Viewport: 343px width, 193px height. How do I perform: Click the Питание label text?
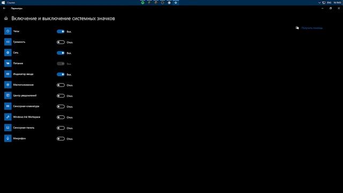(x=18, y=63)
